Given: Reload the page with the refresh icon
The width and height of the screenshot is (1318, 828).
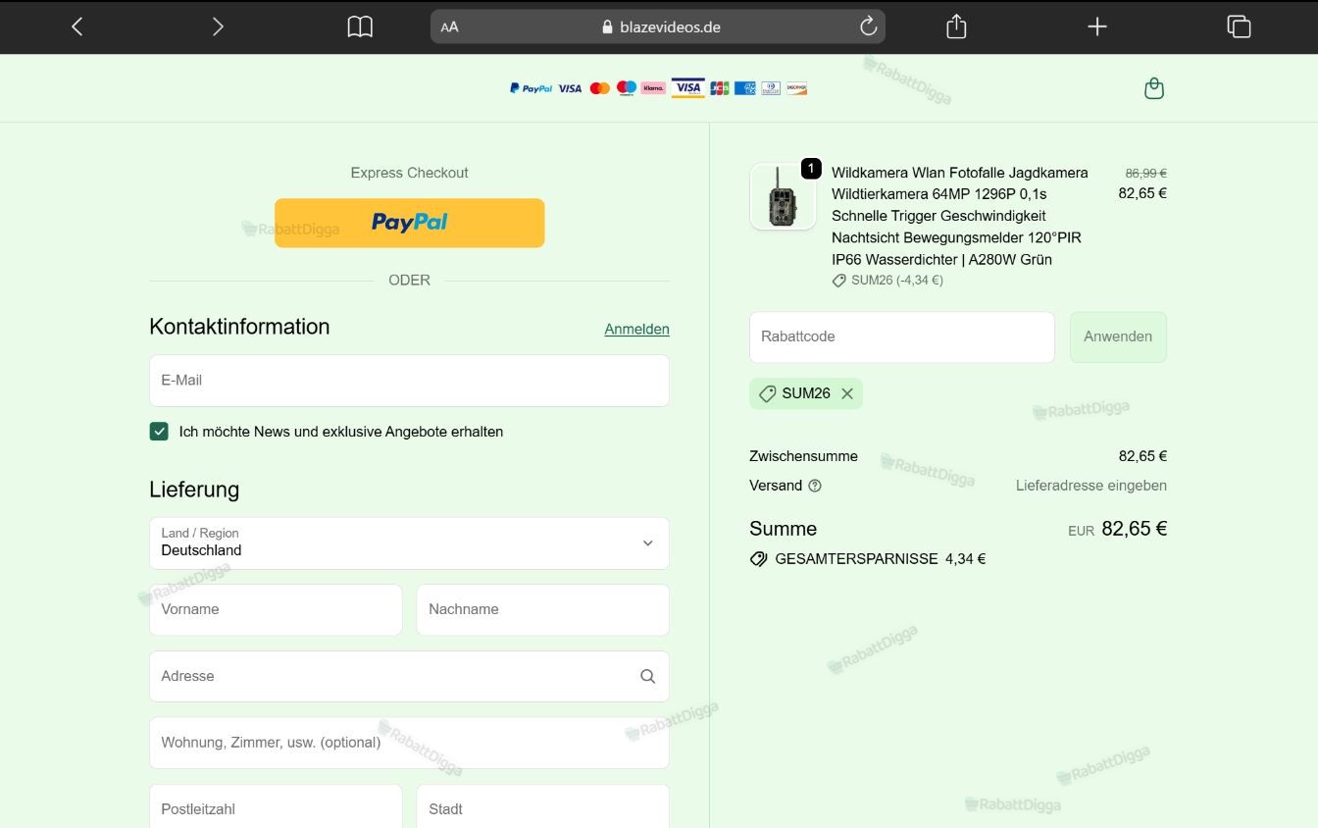Looking at the screenshot, I should click(x=868, y=26).
